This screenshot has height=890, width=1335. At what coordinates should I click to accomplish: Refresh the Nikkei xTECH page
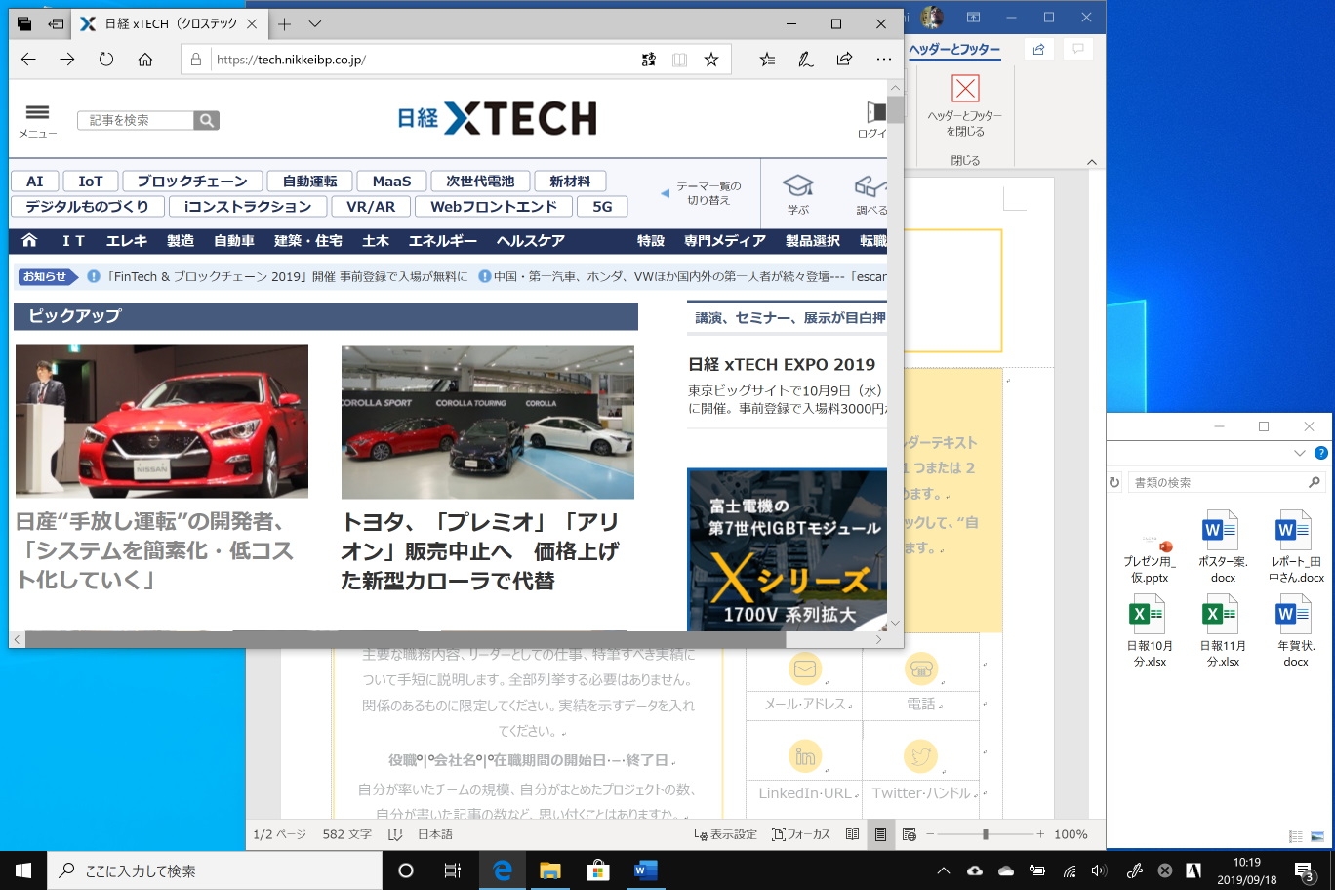tap(106, 60)
